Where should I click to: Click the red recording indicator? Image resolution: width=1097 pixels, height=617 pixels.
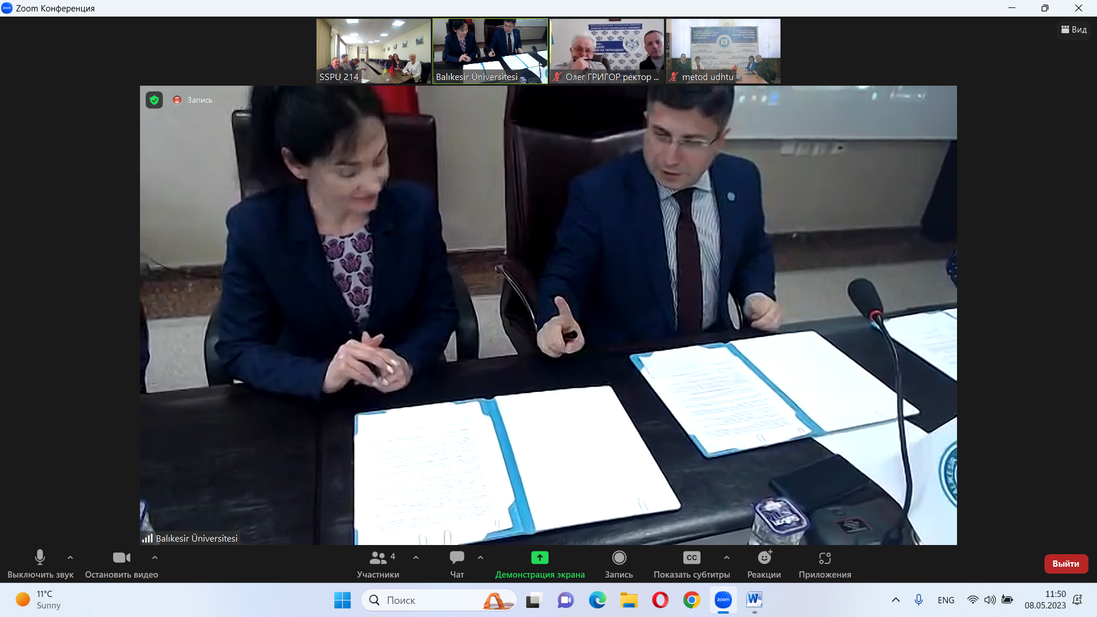point(177,100)
